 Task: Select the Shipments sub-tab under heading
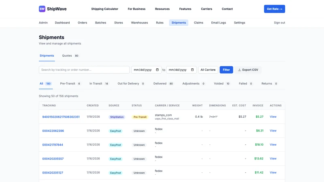[47, 56]
